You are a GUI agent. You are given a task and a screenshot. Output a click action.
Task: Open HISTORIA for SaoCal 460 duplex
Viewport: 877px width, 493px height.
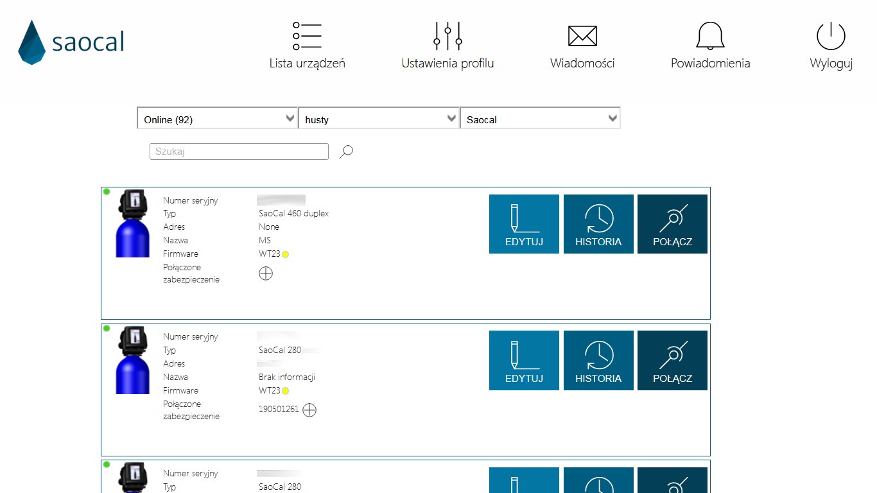[x=598, y=224]
